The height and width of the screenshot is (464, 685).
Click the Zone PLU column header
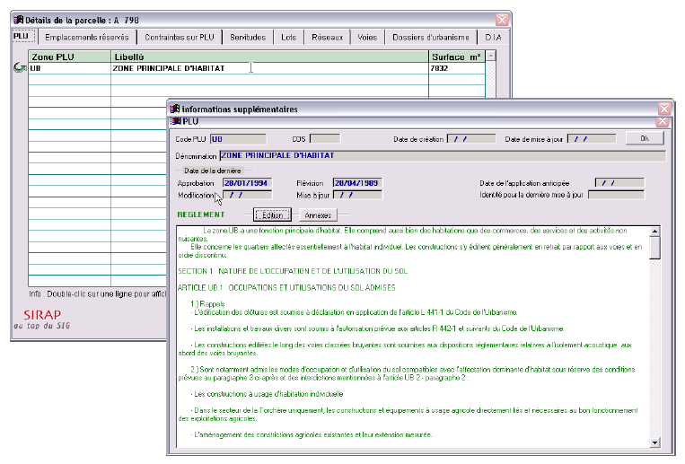(x=69, y=57)
